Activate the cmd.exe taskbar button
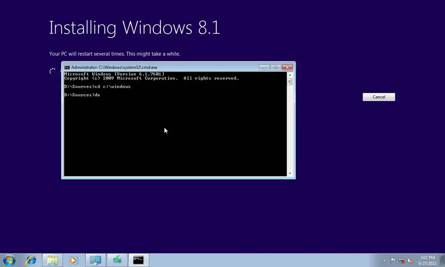Image resolution: width=445 pixels, height=267 pixels. click(138, 260)
